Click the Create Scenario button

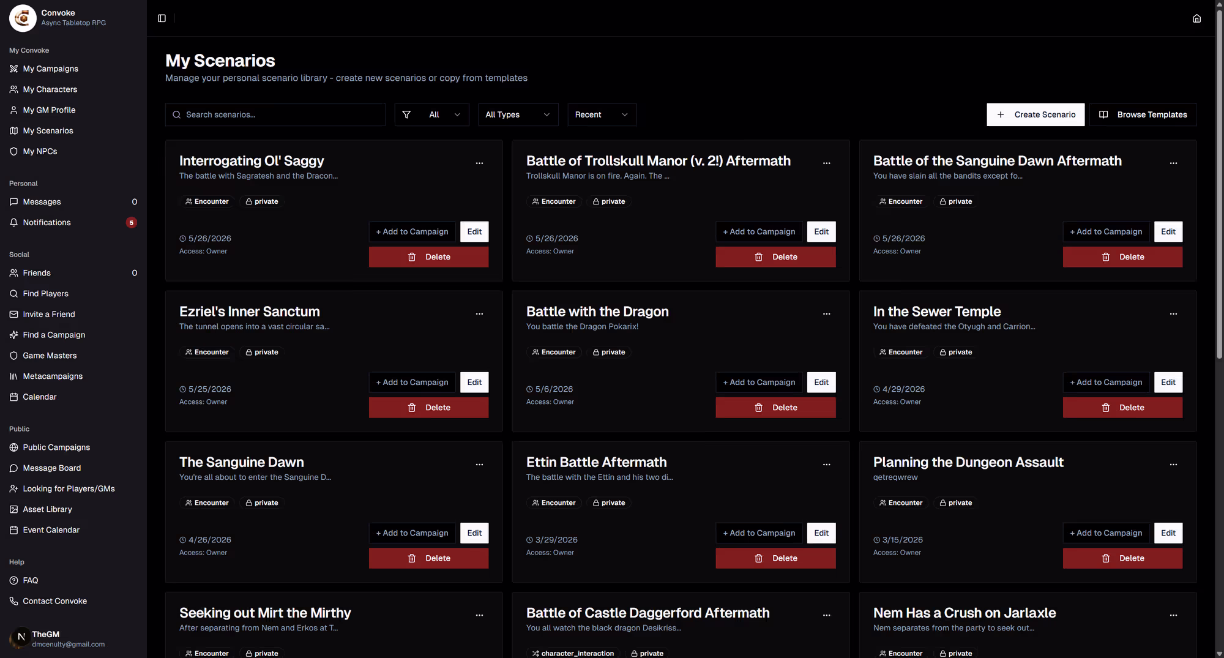tap(1036, 114)
